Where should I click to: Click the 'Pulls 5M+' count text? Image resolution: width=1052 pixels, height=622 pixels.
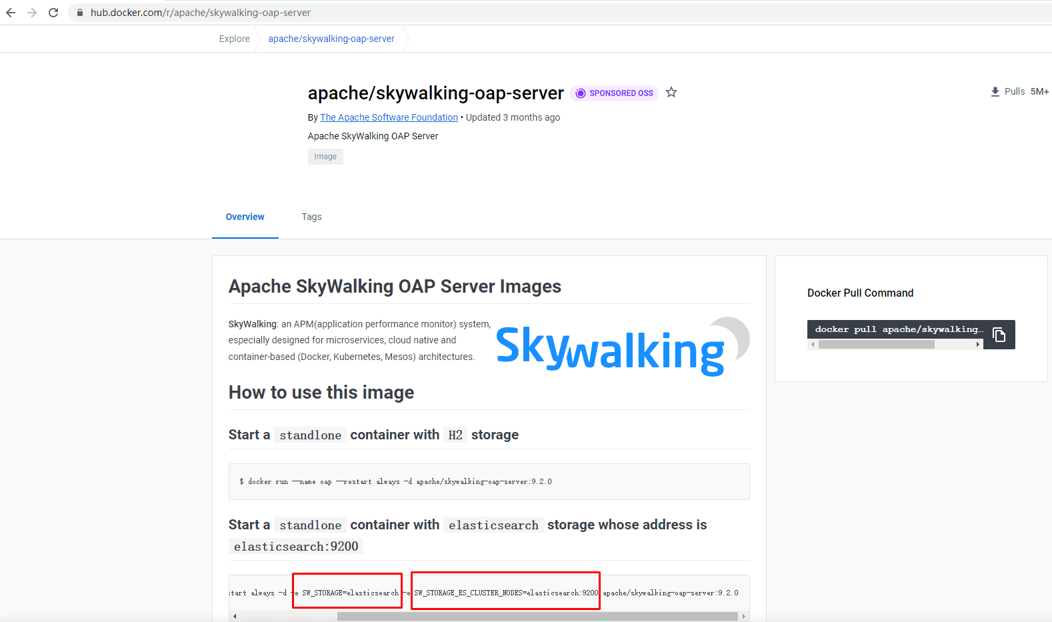[x=1027, y=92]
